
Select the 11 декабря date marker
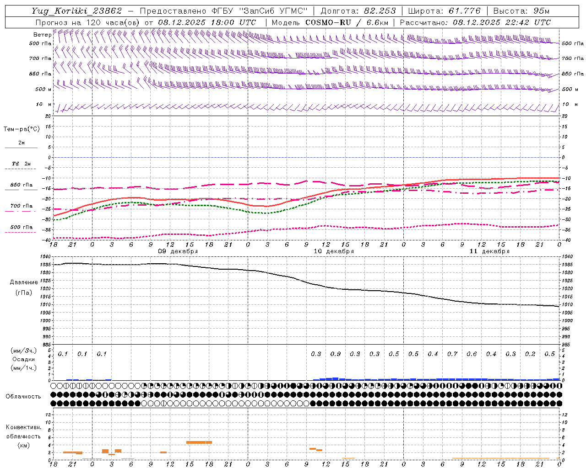(x=489, y=251)
